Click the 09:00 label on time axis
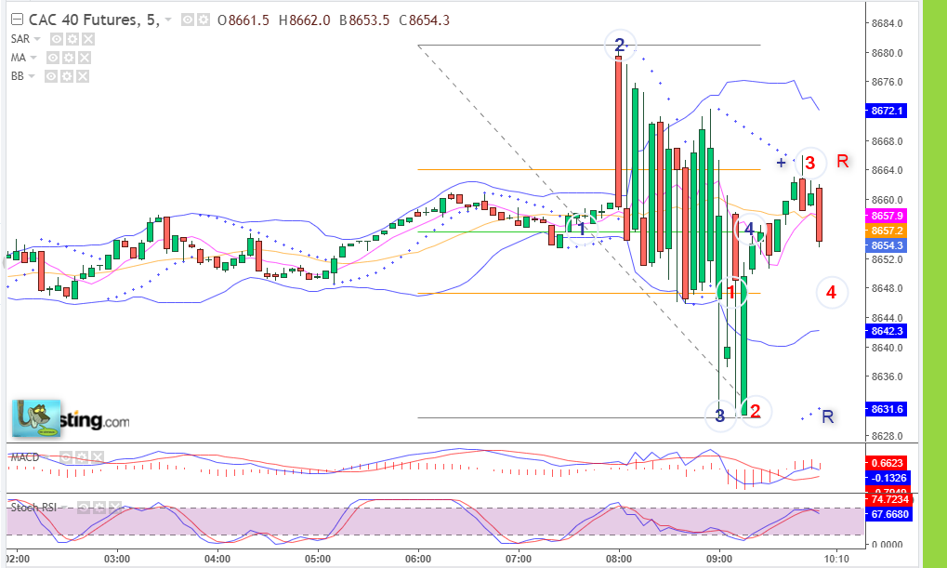The width and height of the screenshot is (947, 568). [719, 559]
